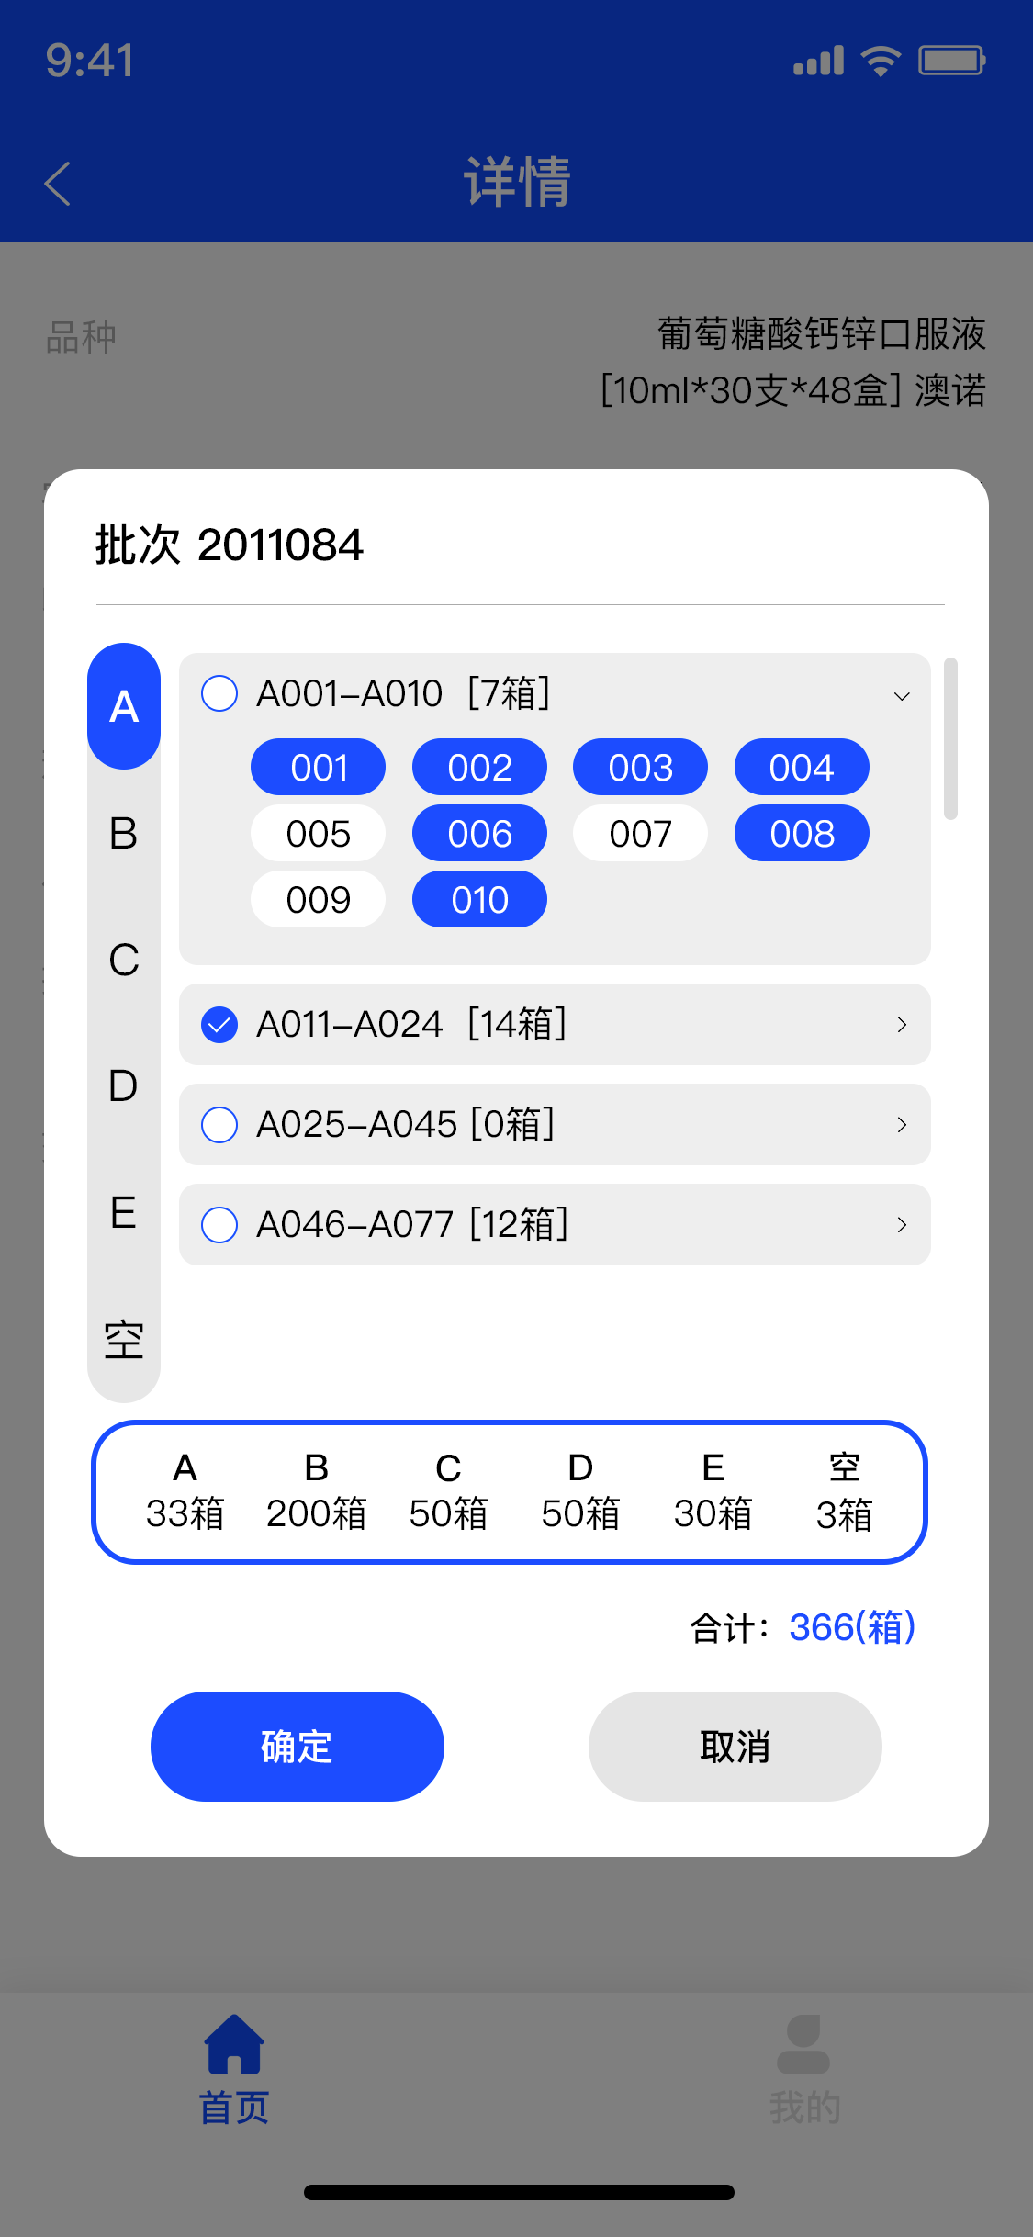1033x2237 pixels.
Task: Tap the Wi-Fi status icon
Action: tap(880, 61)
